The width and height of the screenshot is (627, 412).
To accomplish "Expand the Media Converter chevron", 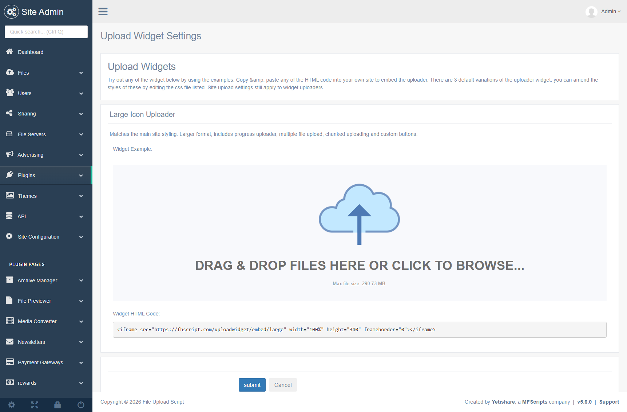I will [81, 322].
